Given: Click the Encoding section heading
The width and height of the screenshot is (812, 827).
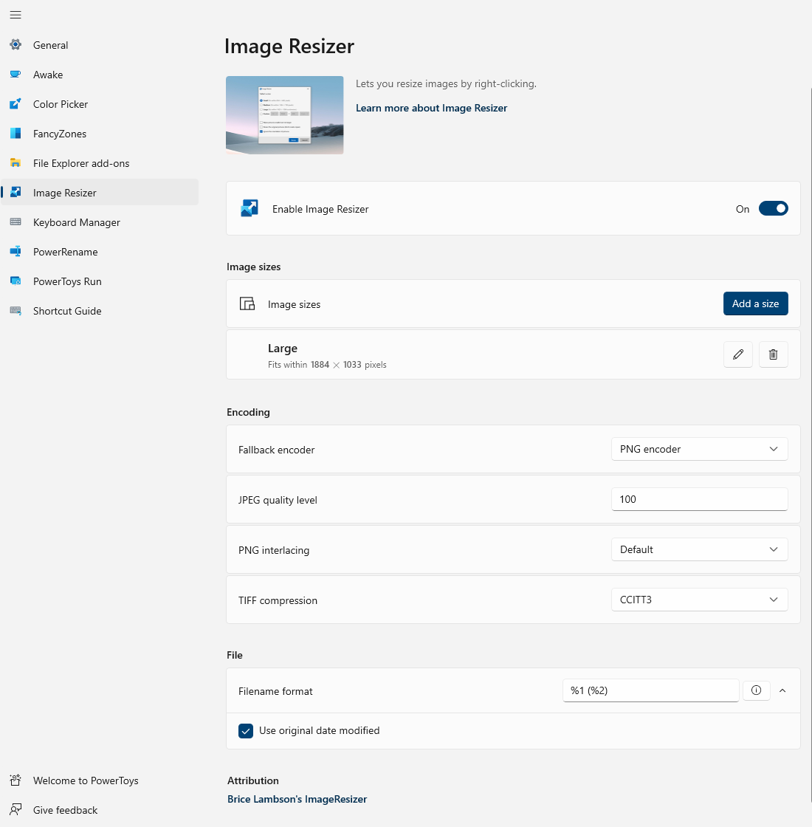Looking at the screenshot, I should [248, 412].
